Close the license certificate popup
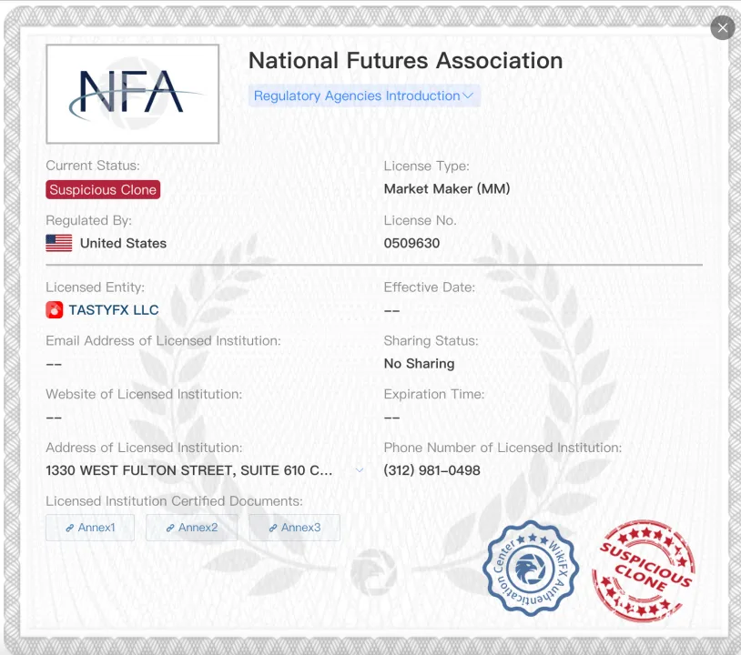741x655 pixels. [x=722, y=28]
